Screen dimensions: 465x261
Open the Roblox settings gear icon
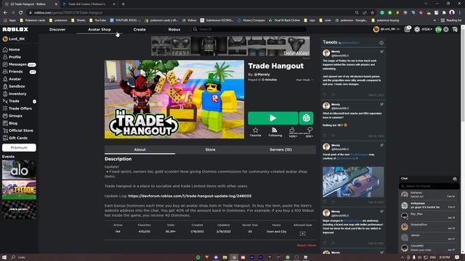(445, 30)
